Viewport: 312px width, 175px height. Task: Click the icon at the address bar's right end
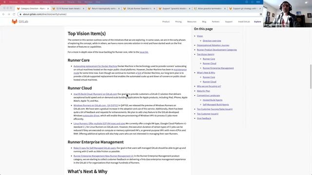coord(261,14)
